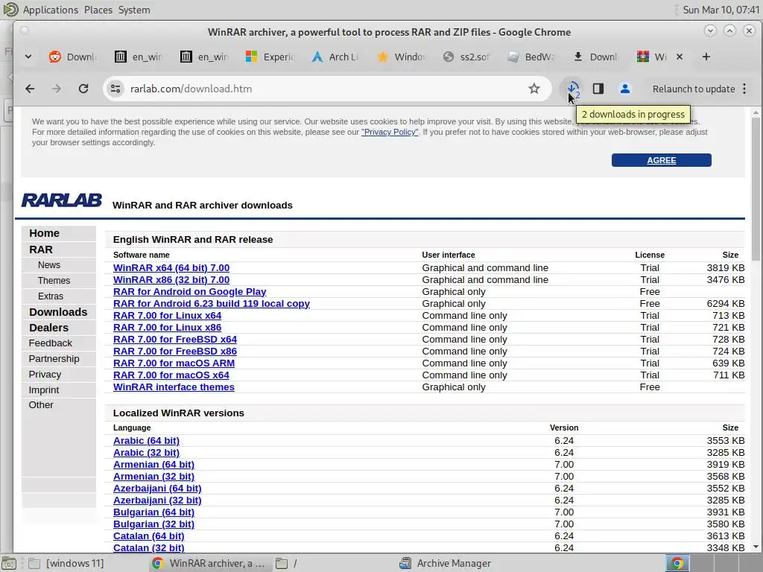Open Partnership in the sidebar
The image size is (763, 572).
pyautogui.click(x=54, y=358)
